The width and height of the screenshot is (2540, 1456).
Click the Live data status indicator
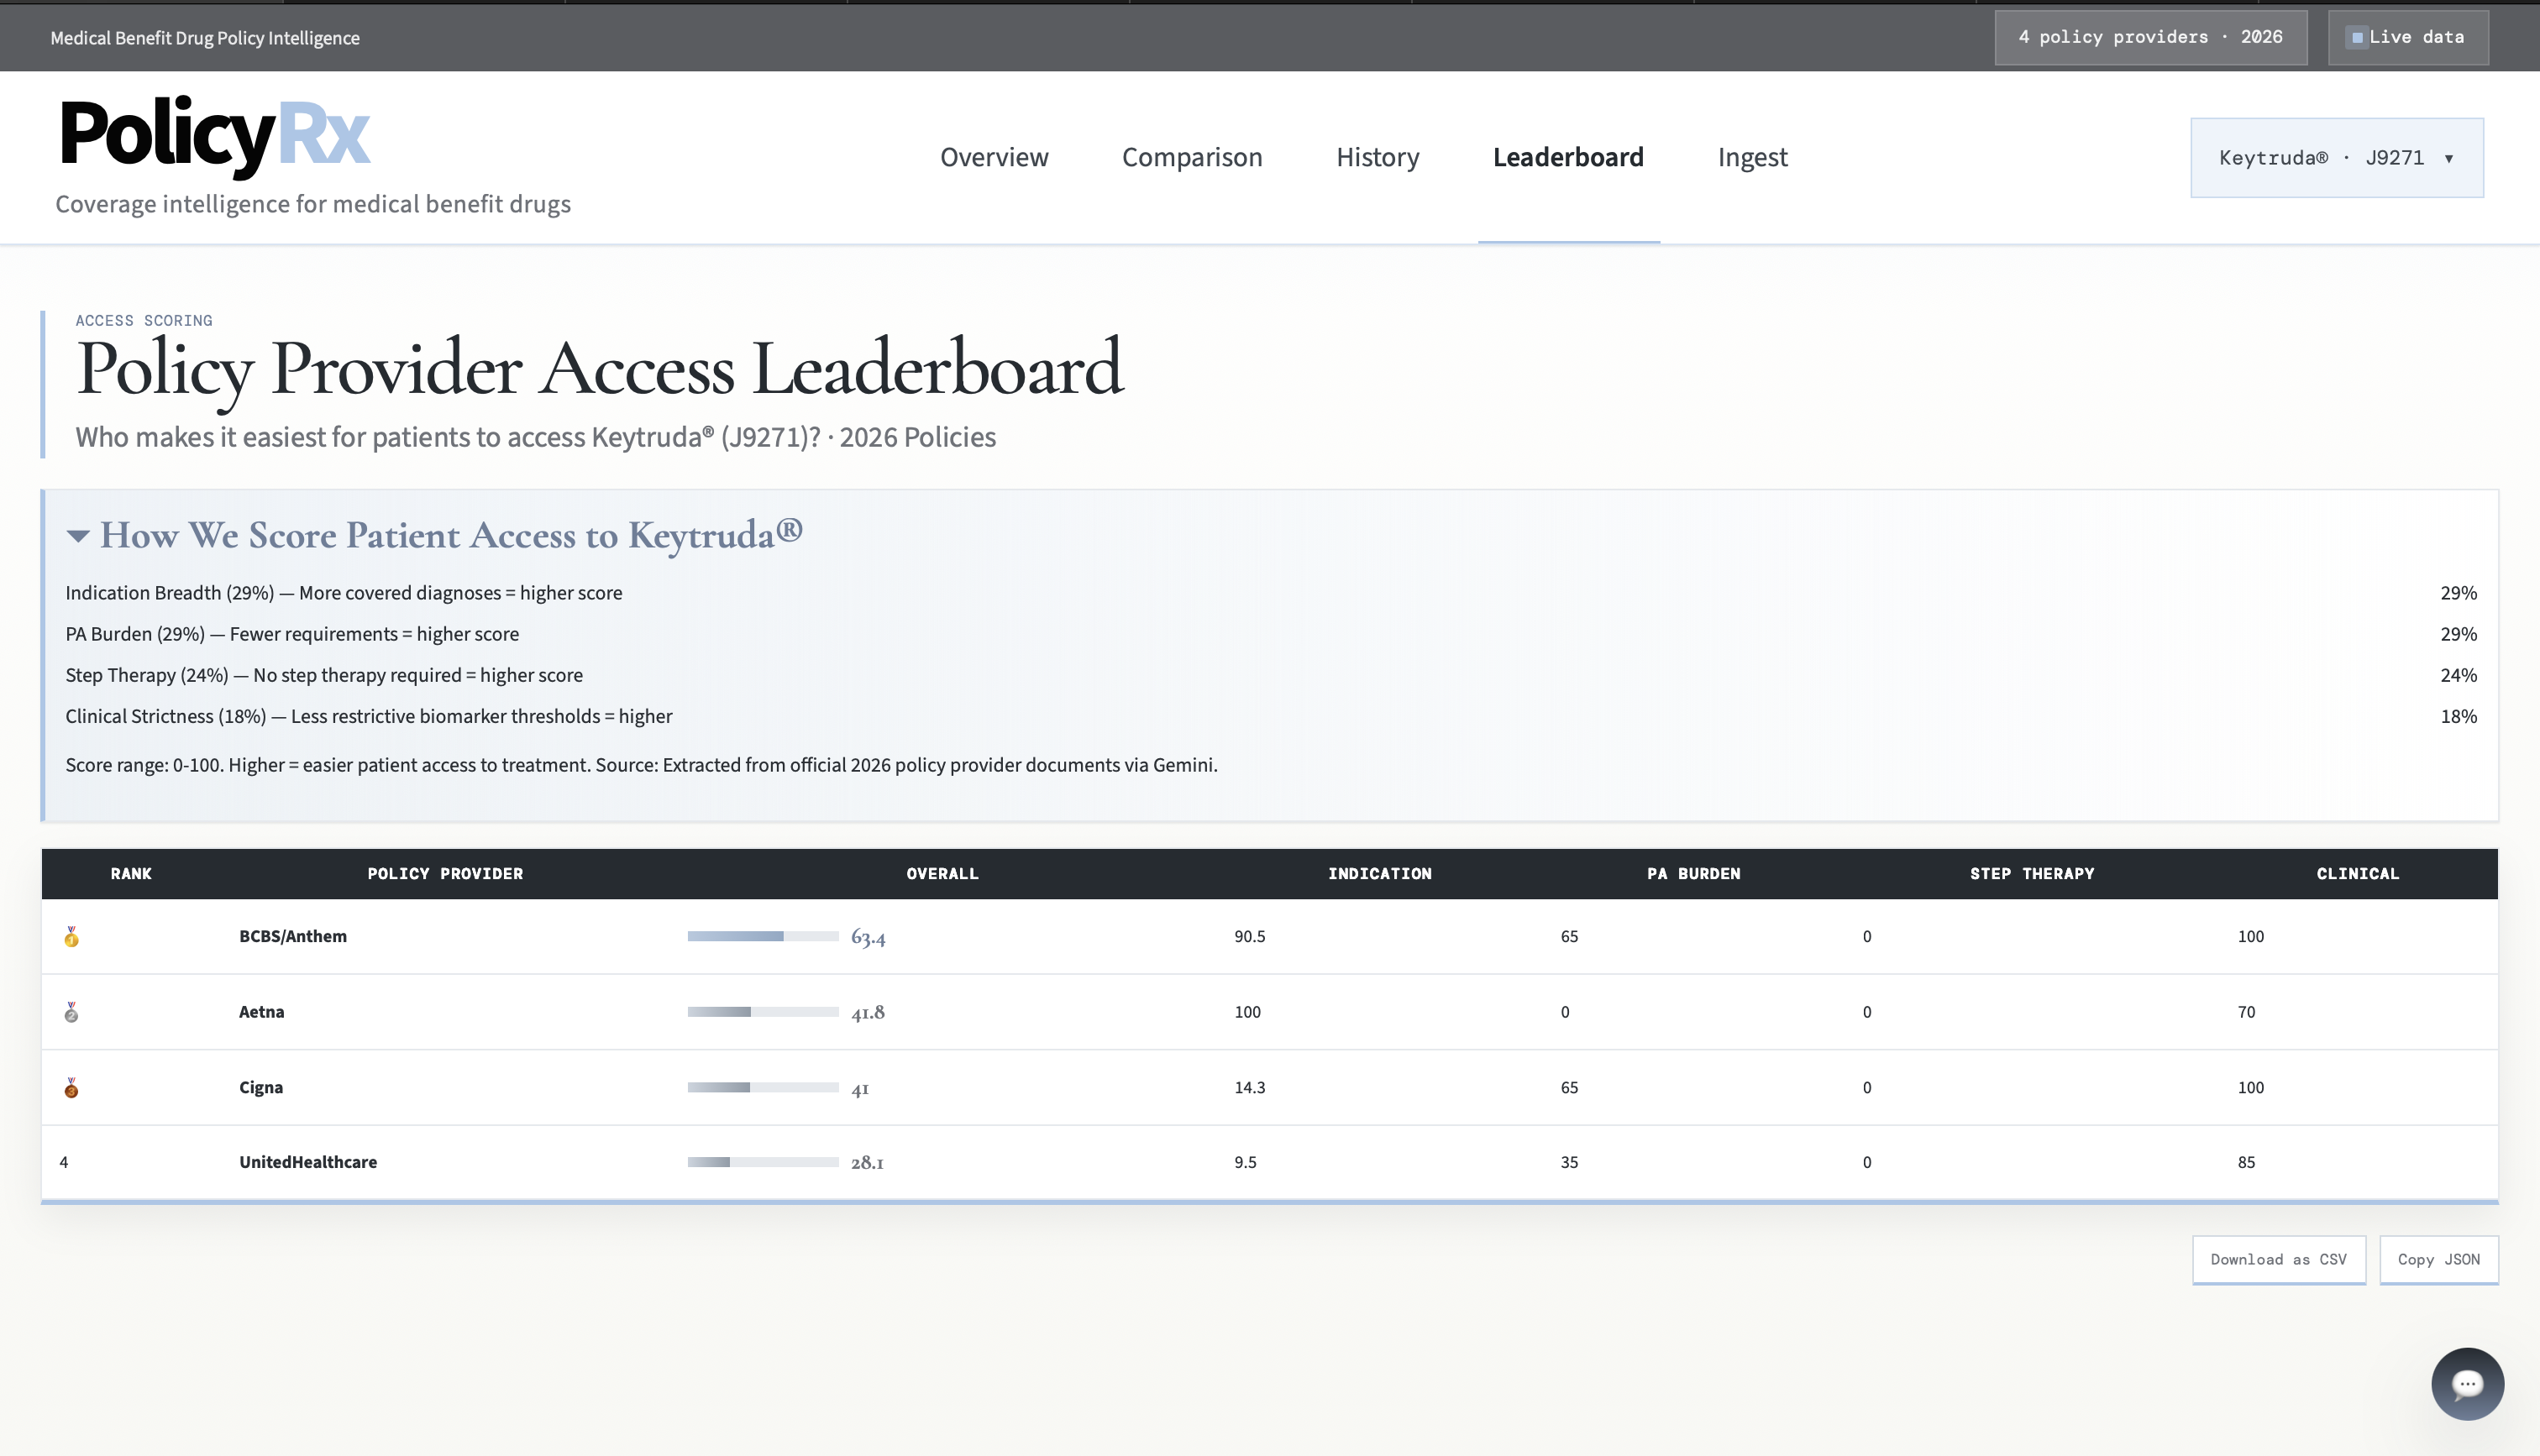point(2407,38)
